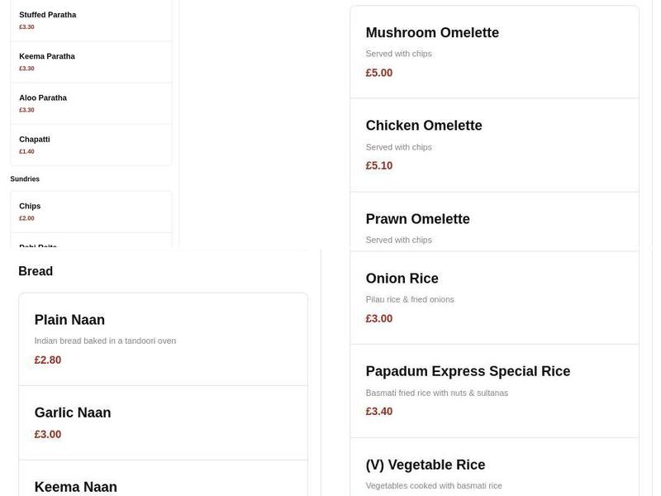
Task: Click the Chapatti menu entry
Action: pos(35,138)
